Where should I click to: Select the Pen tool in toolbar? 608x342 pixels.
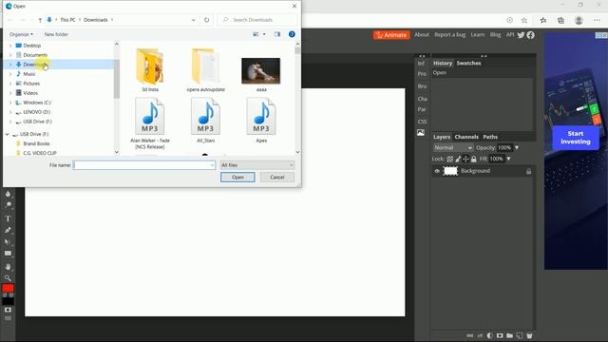coord(8,230)
